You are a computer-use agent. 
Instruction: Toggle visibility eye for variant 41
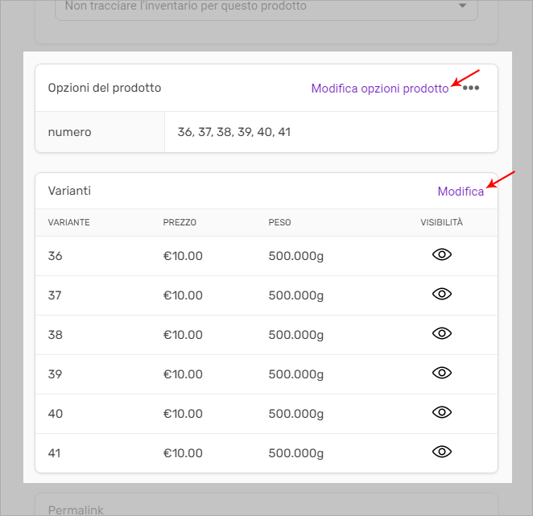pos(441,452)
